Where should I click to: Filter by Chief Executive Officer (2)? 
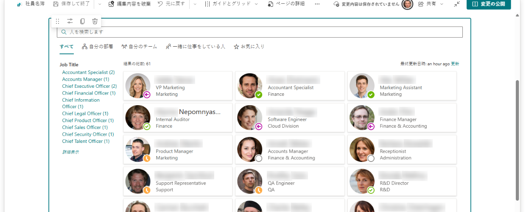click(x=90, y=86)
